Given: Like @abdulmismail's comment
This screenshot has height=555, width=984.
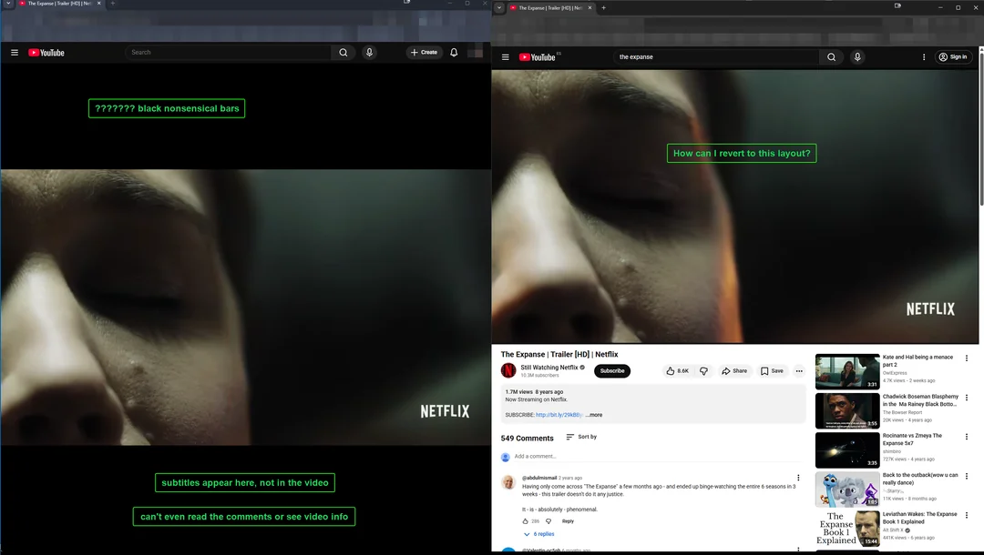Looking at the screenshot, I should tap(528, 520).
